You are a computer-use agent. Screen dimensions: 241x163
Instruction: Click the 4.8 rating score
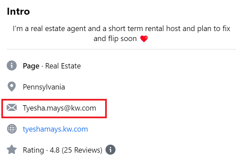pyautogui.click(x=54, y=150)
